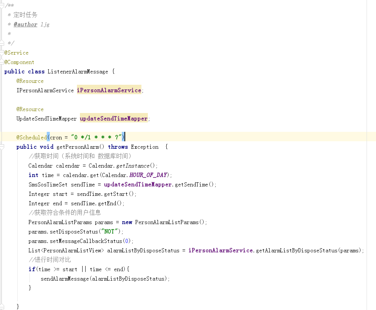Click iPersonAlarmService in the getAlarmListByDisposeStatus line
The image size is (376, 310).
tap(221, 250)
